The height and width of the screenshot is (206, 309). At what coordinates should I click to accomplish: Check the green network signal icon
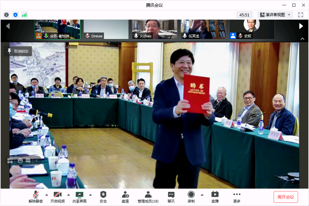24,15
